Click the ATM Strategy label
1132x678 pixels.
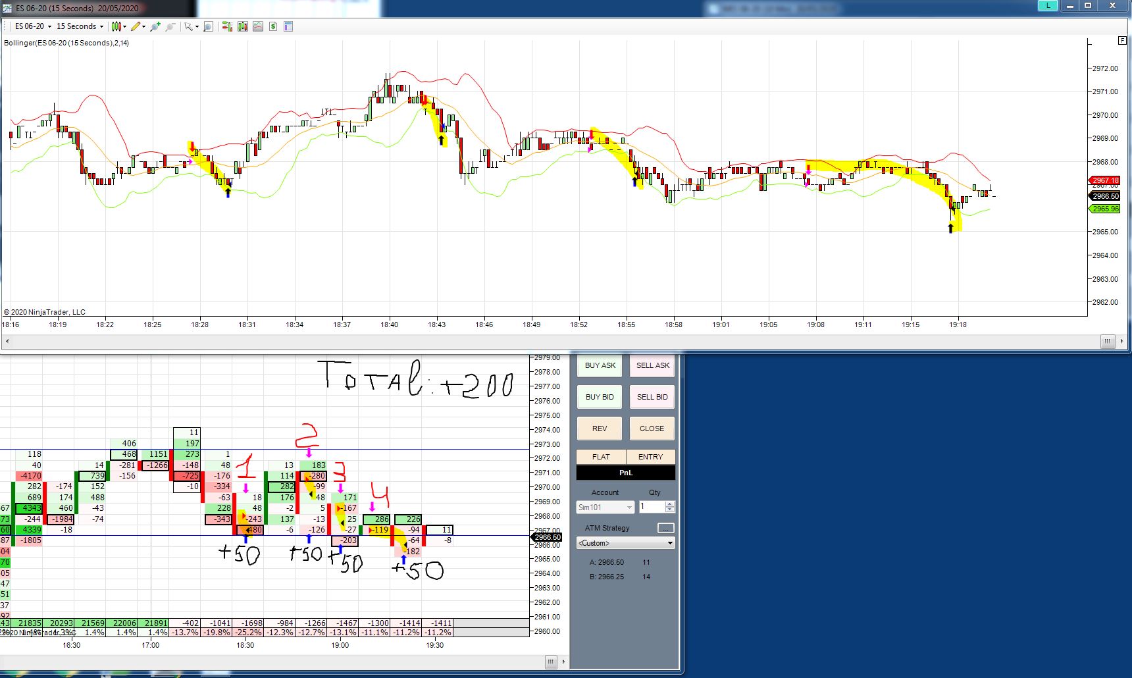point(607,528)
